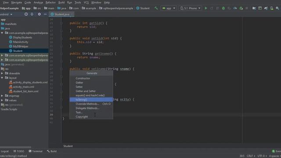Expand the drawable folder arrow
281x158 pixels.
point(2,73)
